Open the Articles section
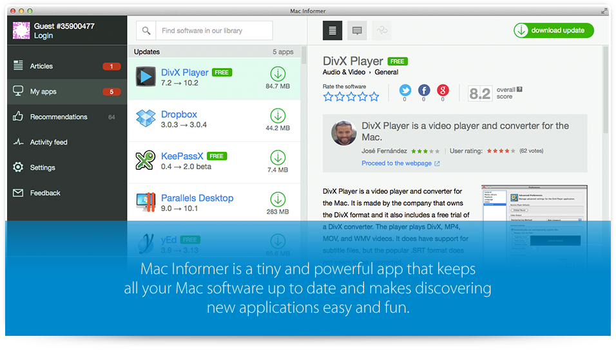 click(41, 66)
